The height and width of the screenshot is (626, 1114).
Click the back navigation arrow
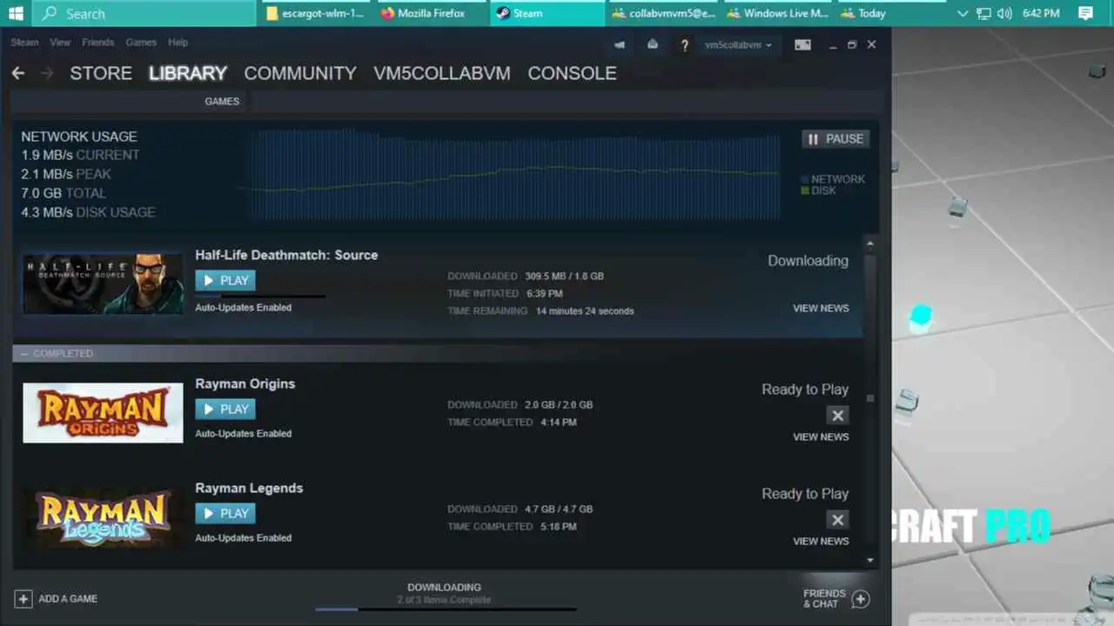(x=18, y=73)
